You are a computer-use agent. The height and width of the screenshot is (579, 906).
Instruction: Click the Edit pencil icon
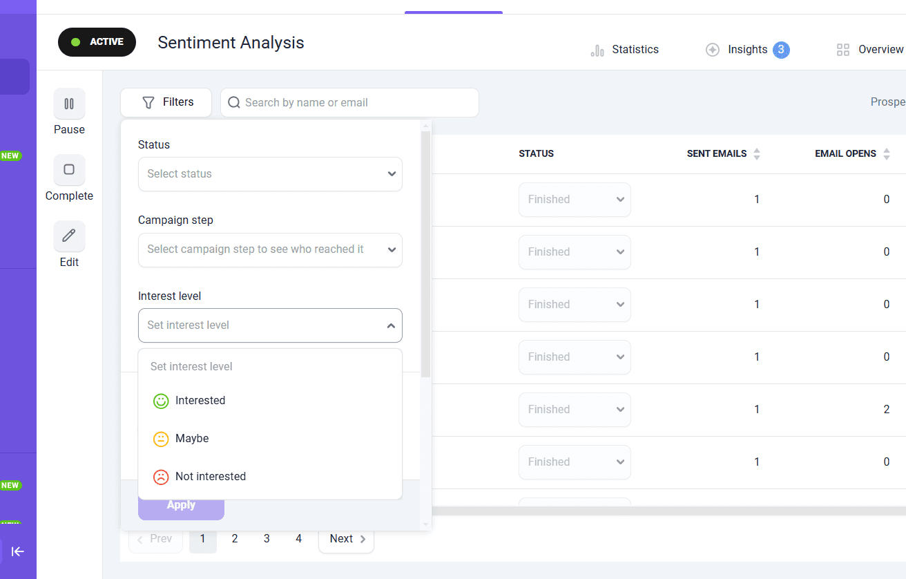pos(69,236)
